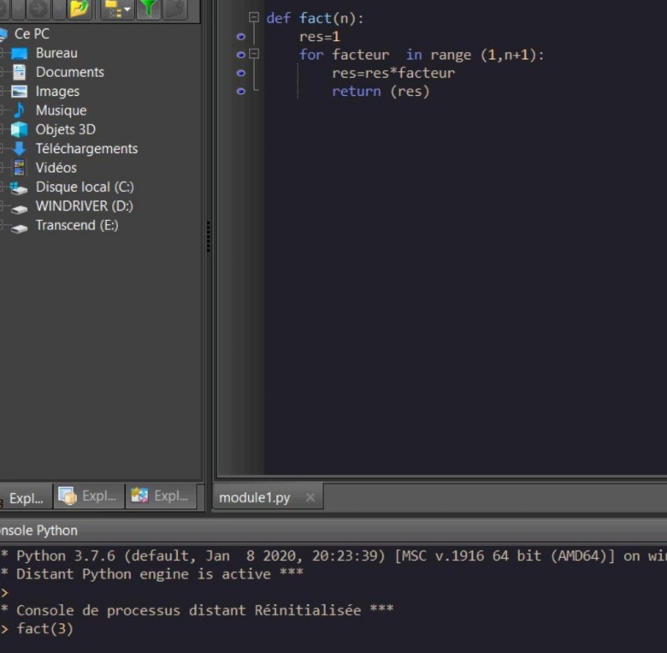The width and height of the screenshot is (667, 653).
Task: Click the browse folder icon in toolbar
Action: click(80, 9)
